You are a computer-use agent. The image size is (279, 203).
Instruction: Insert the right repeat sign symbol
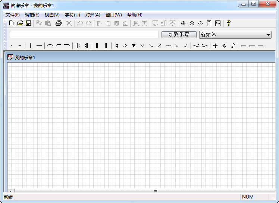[87, 46]
